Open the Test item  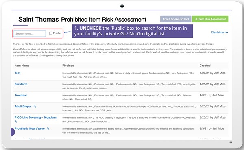(x=17, y=73)
